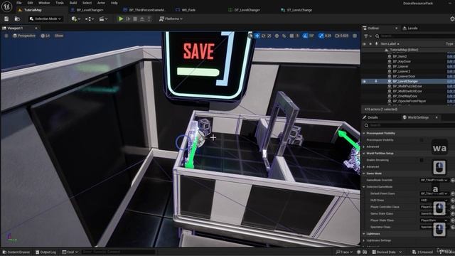This screenshot has width=455, height=256.
Task: Click the Unreal Engine logo icon
Action: [x=6, y=6]
